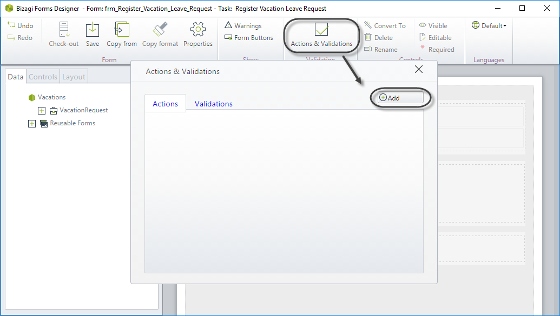Screen dimensions: 560x316
Task: Click the VacationRequest briefcase icon
Action: coord(54,111)
